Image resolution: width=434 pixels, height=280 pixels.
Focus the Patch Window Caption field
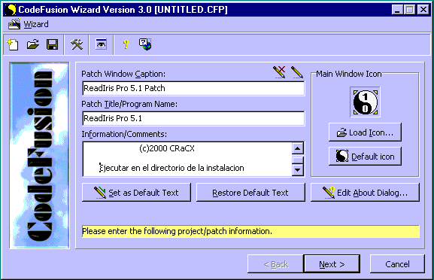coord(193,88)
